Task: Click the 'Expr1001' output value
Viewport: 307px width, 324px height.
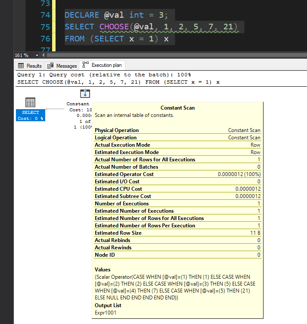Action: (105, 313)
